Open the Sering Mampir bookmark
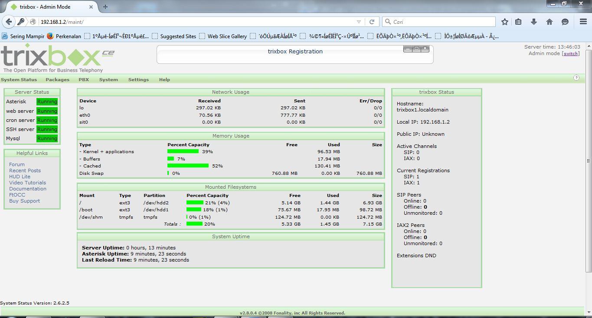The image size is (592, 318). tap(23, 36)
